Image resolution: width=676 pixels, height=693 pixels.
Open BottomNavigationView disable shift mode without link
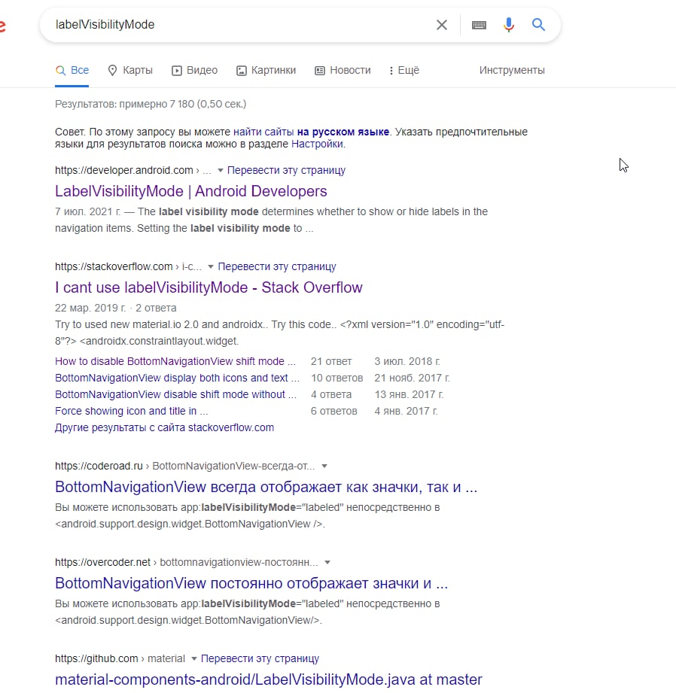(176, 395)
